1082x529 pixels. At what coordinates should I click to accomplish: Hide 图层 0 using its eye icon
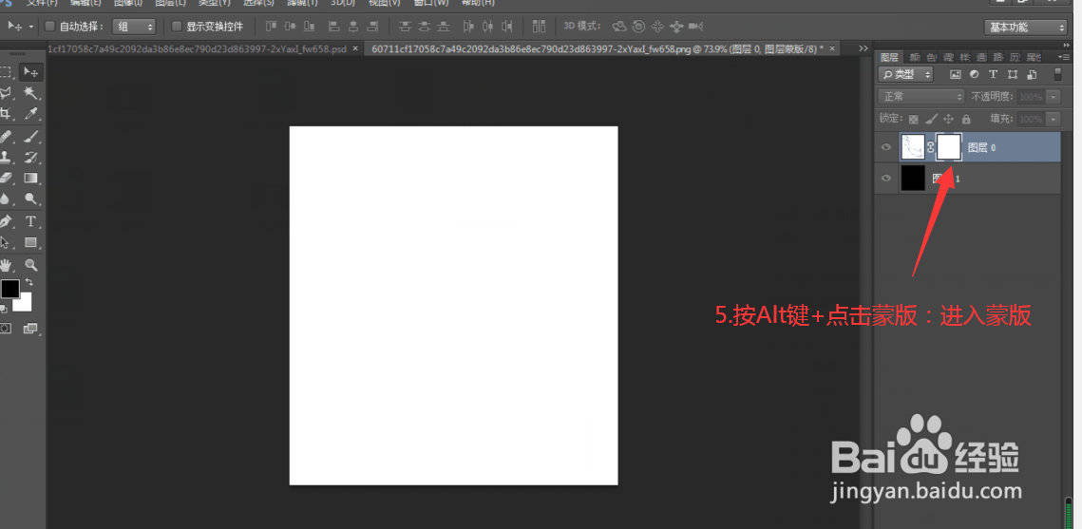[886, 147]
